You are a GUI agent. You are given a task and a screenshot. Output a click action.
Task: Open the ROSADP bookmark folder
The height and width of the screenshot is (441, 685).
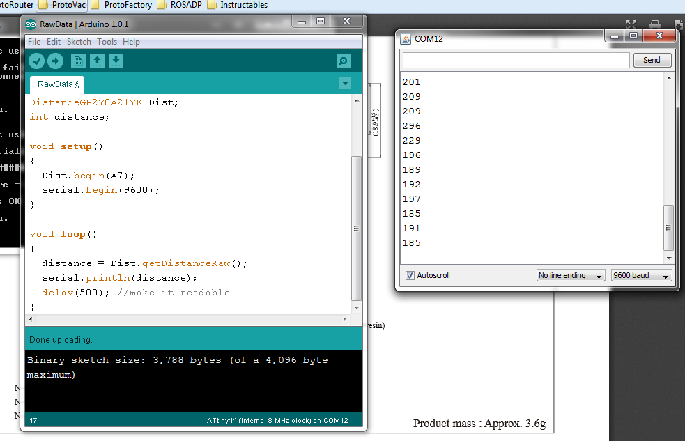[179, 5]
